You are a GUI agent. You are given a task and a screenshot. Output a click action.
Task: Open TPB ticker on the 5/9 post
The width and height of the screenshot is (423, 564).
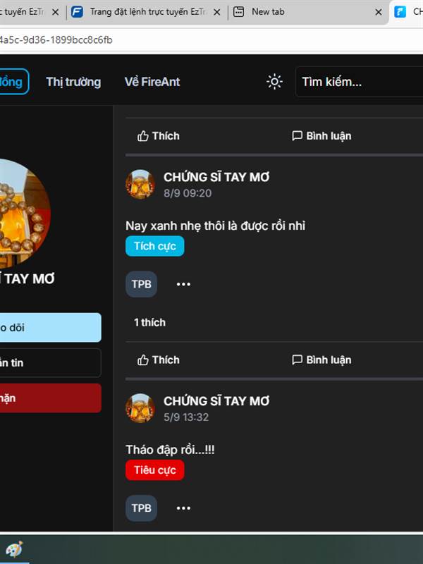point(142,508)
